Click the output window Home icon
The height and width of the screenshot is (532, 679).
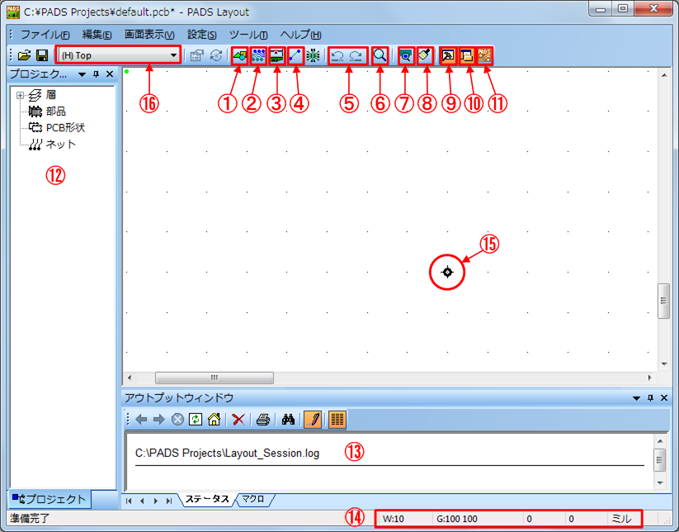pyautogui.click(x=214, y=420)
